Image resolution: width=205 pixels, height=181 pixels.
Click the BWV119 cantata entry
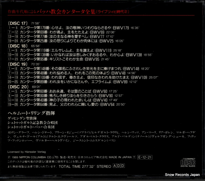[x=71, y=50]
